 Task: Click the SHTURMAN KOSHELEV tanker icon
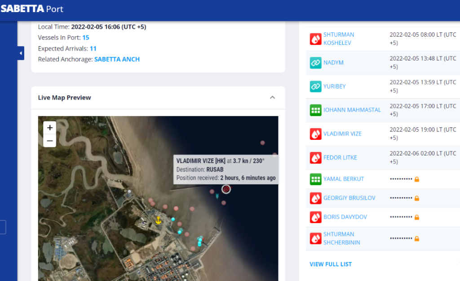click(316, 39)
